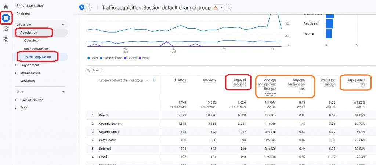Image resolution: width=376 pixels, height=165 pixels.
Task: Click the 'A' all users segment badge
Action: 82,7
